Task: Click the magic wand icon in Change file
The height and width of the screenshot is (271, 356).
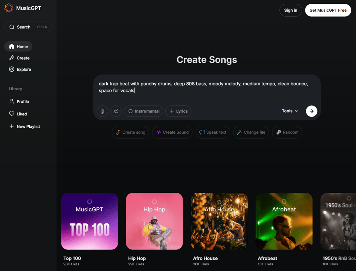Action: [239, 132]
